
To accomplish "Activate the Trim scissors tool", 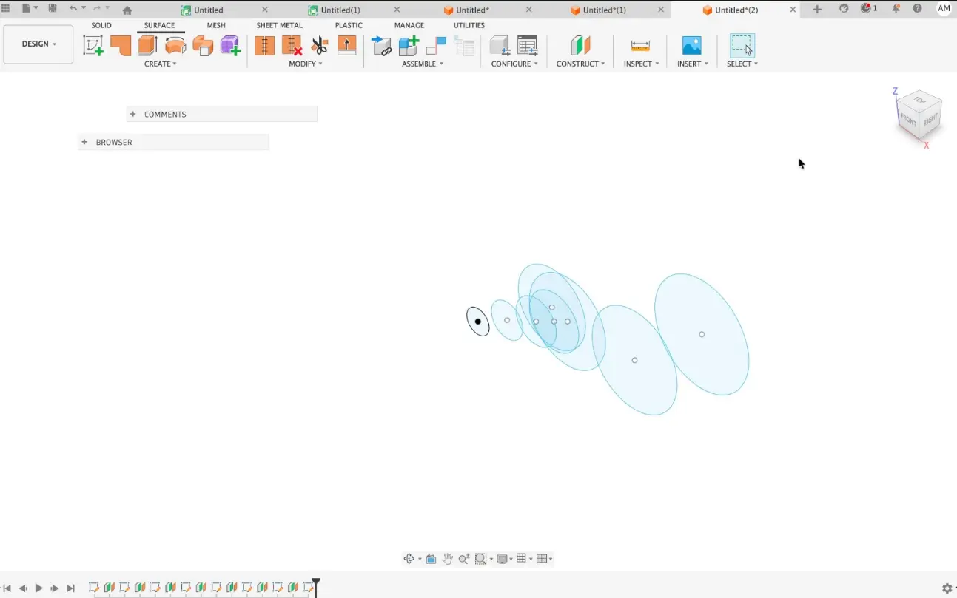I will point(318,46).
